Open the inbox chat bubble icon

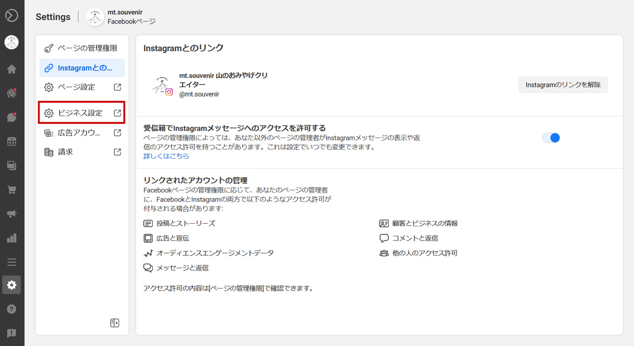coord(12,118)
